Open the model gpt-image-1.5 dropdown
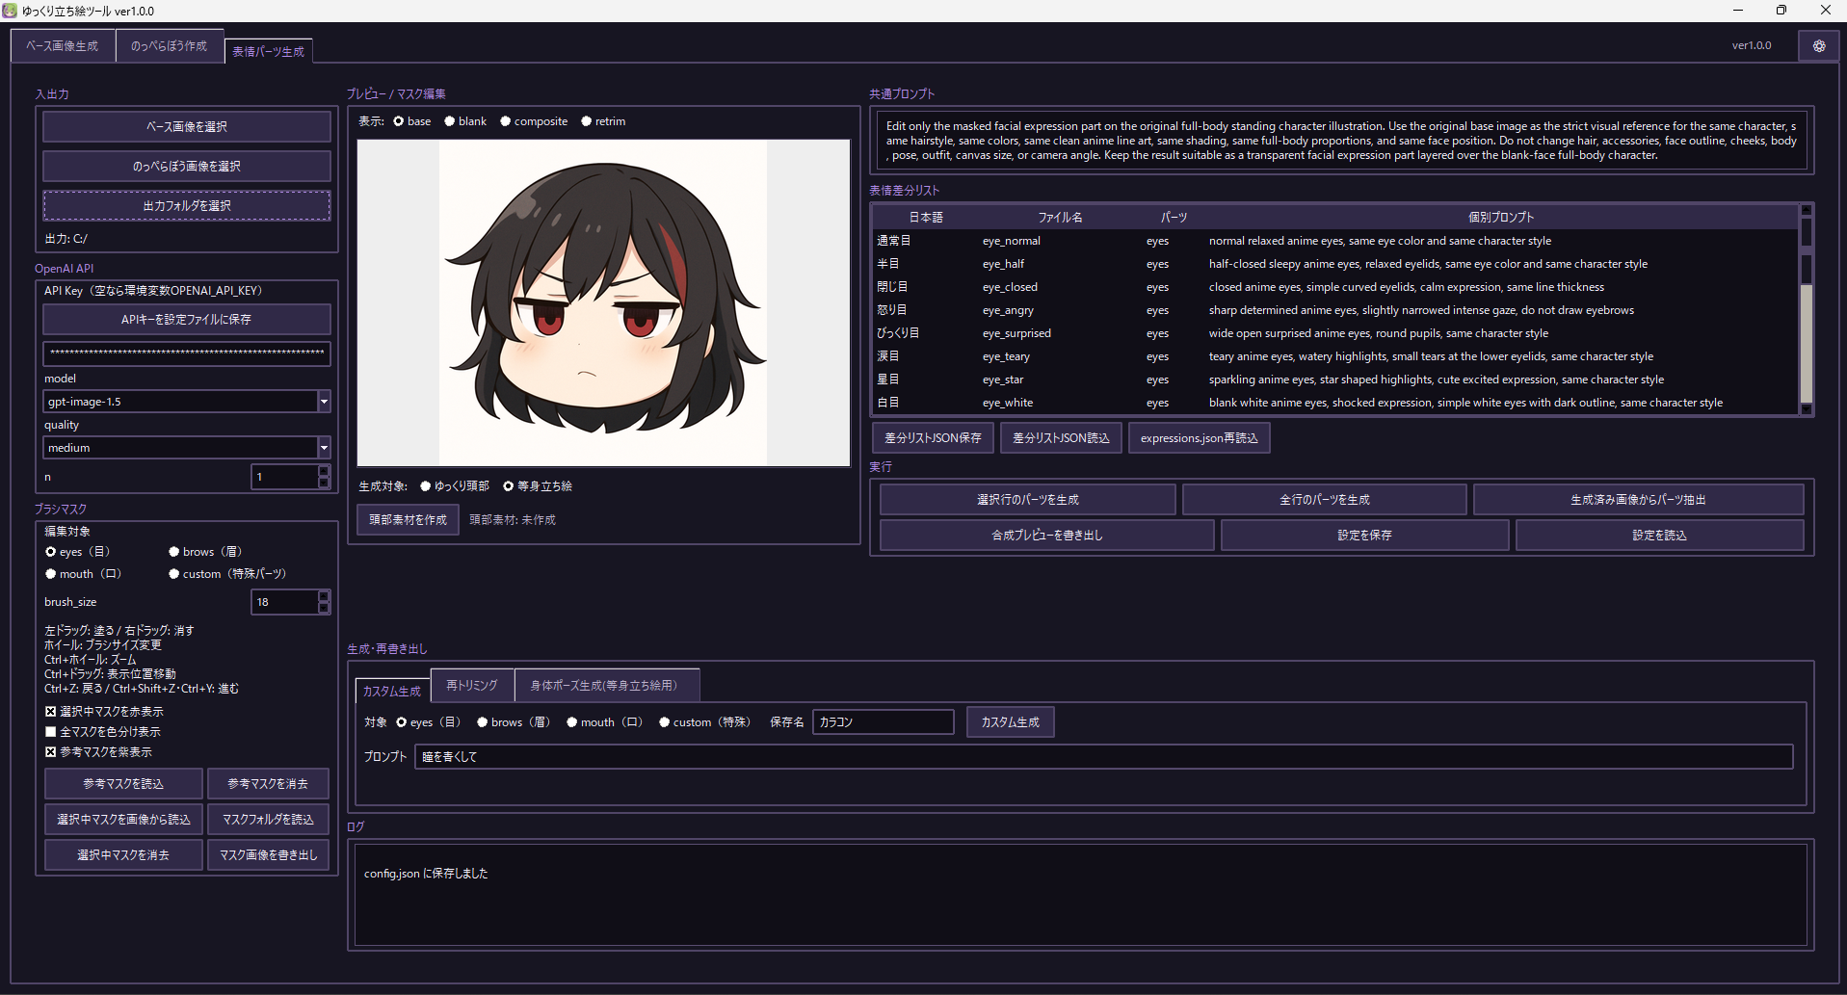Image resolution: width=1847 pixels, height=995 pixels. (324, 402)
